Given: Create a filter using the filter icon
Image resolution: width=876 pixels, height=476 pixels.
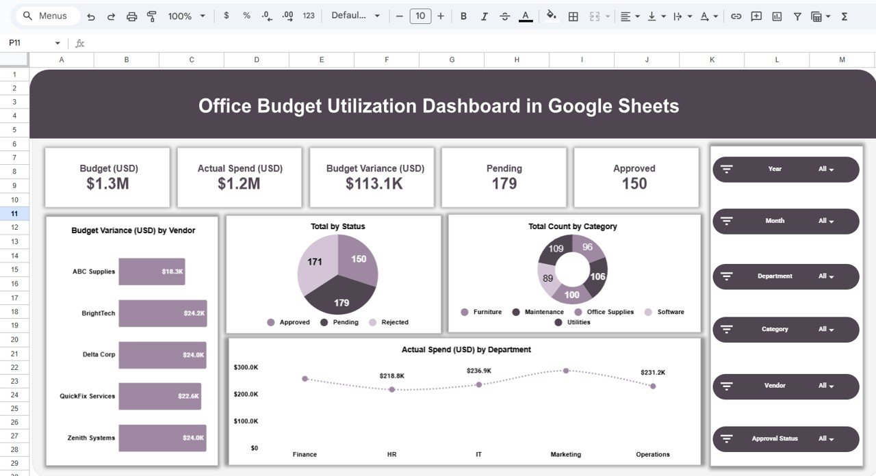Looking at the screenshot, I should [x=797, y=15].
